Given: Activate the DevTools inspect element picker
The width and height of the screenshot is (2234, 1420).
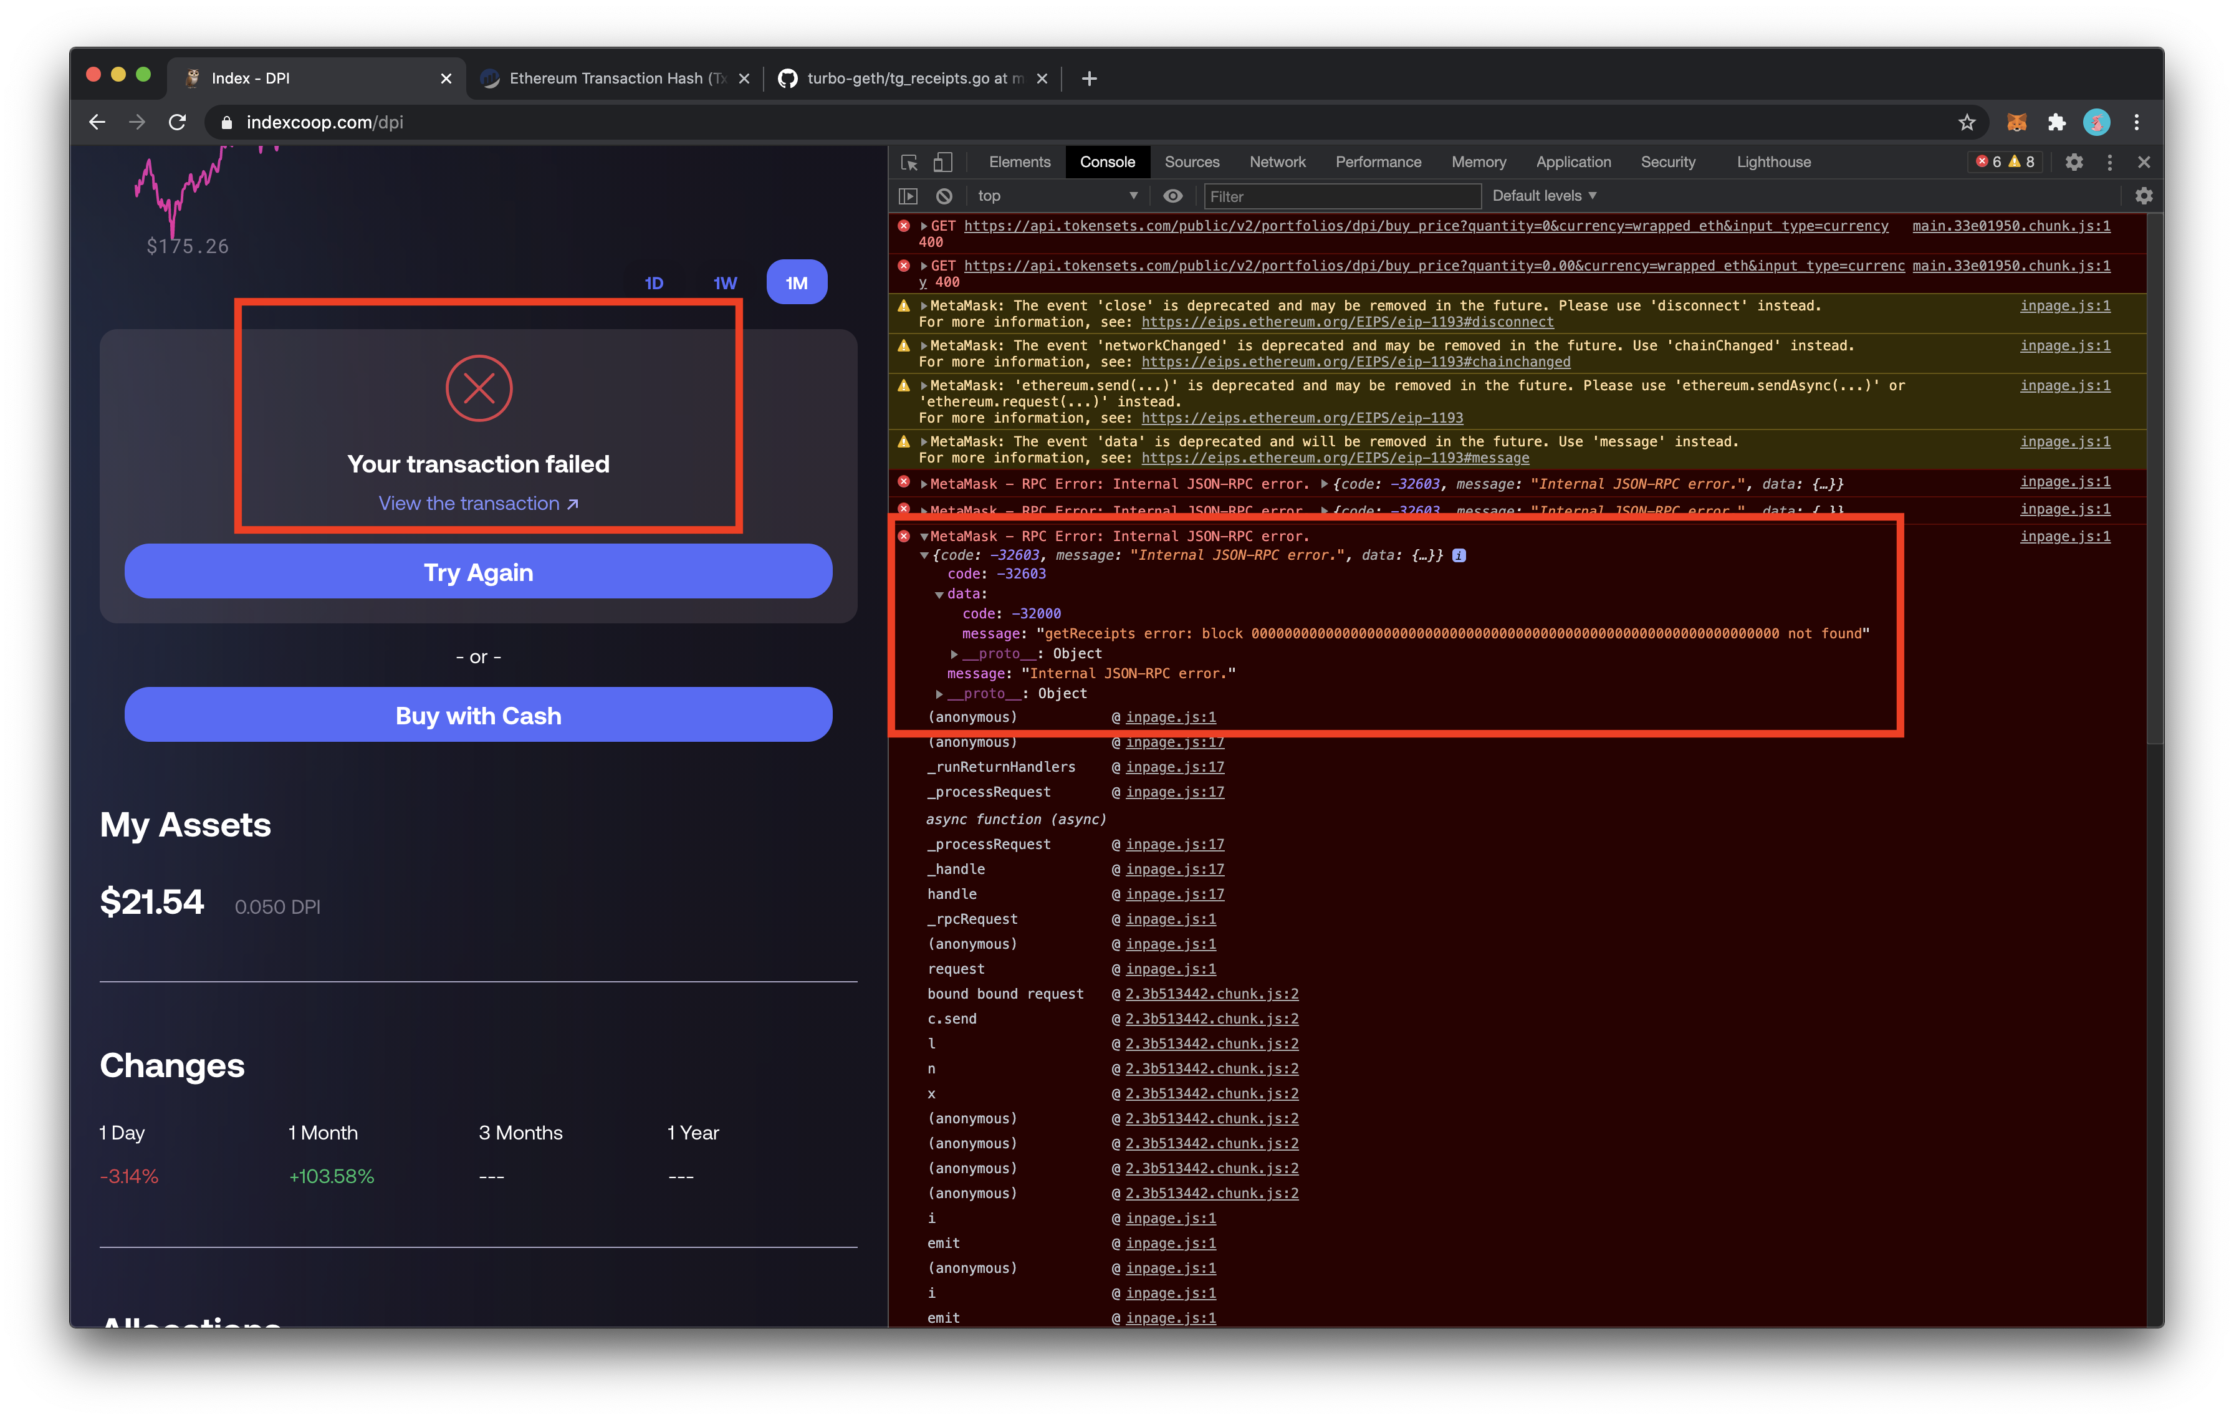Looking at the screenshot, I should tap(909, 162).
